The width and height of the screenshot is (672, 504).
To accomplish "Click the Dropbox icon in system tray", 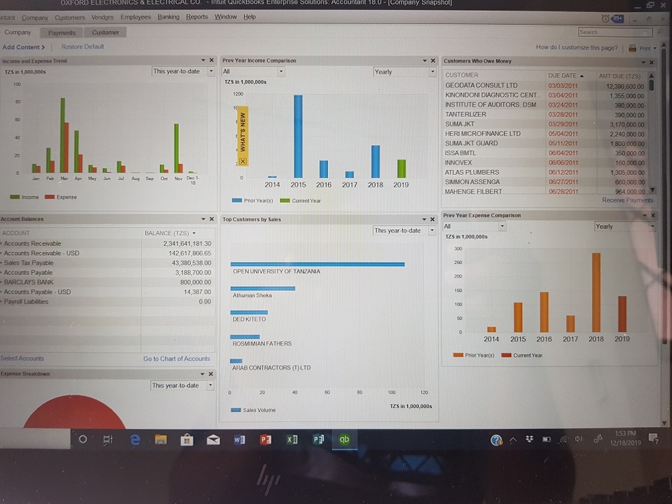I will click(530, 439).
